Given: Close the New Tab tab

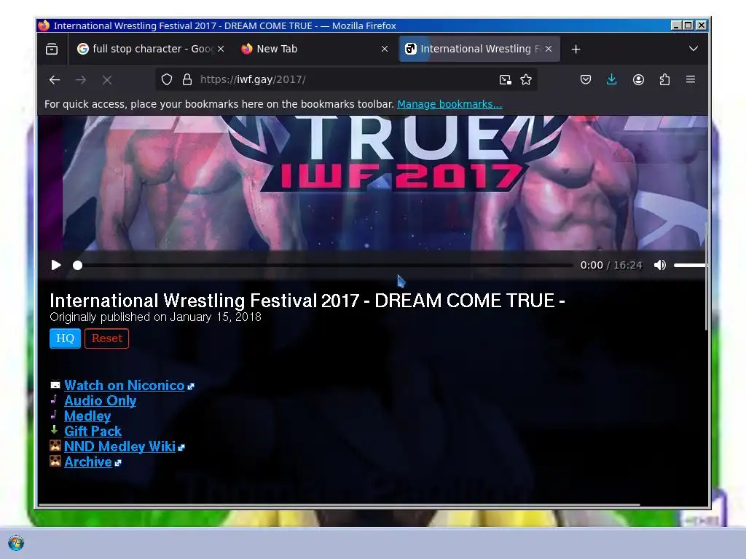Looking at the screenshot, I should (x=385, y=49).
